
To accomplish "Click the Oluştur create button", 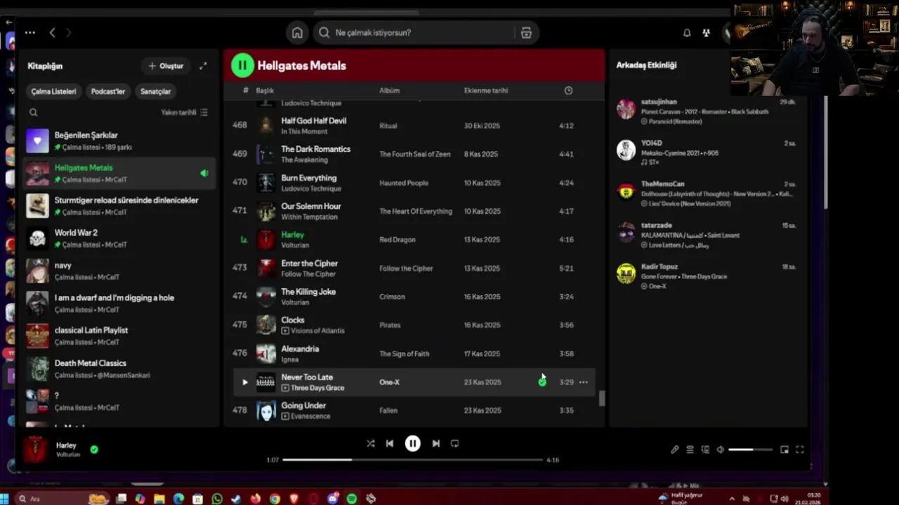I will (x=166, y=66).
